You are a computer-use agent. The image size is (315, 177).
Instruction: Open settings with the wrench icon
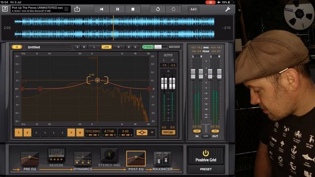coord(227,9)
